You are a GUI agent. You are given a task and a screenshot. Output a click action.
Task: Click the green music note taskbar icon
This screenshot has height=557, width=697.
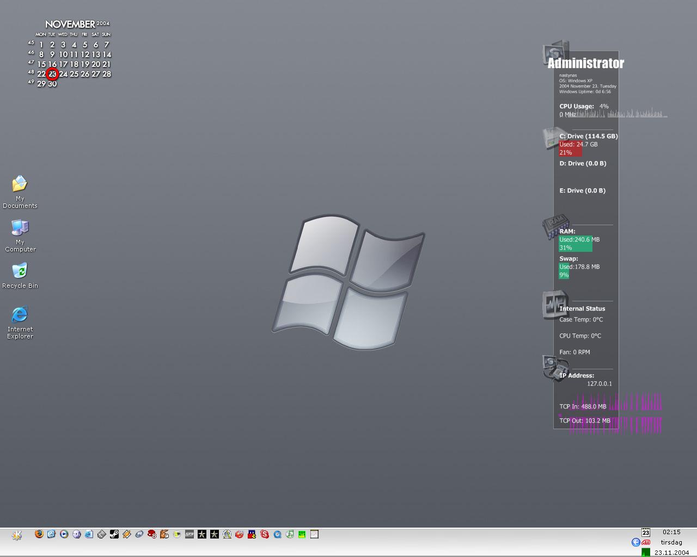pyautogui.click(x=290, y=534)
